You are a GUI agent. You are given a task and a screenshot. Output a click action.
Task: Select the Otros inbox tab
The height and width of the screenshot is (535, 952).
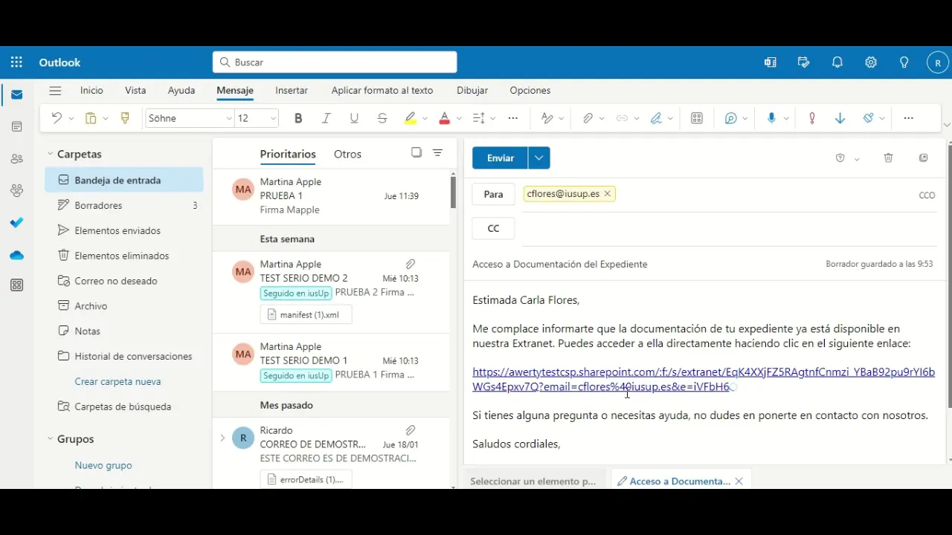pos(347,155)
